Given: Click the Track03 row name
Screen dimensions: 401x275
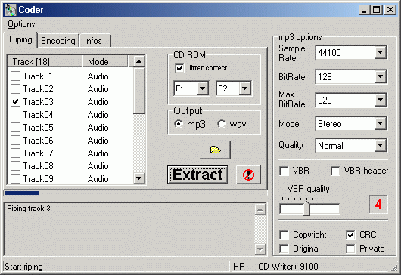Looking at the screenshot, I should coord(39,102).
